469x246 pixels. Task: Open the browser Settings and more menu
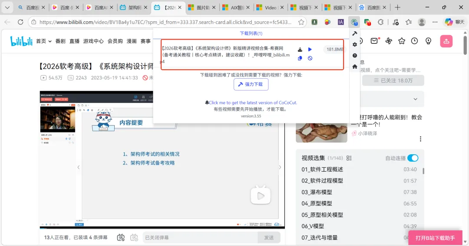pyautogui.click(x=435, y=22)
